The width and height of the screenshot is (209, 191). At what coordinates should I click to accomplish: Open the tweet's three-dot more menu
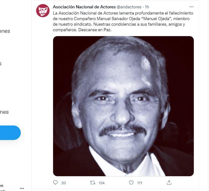pos(191,6)
